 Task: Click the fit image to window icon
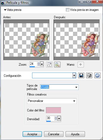click(49, 65)
